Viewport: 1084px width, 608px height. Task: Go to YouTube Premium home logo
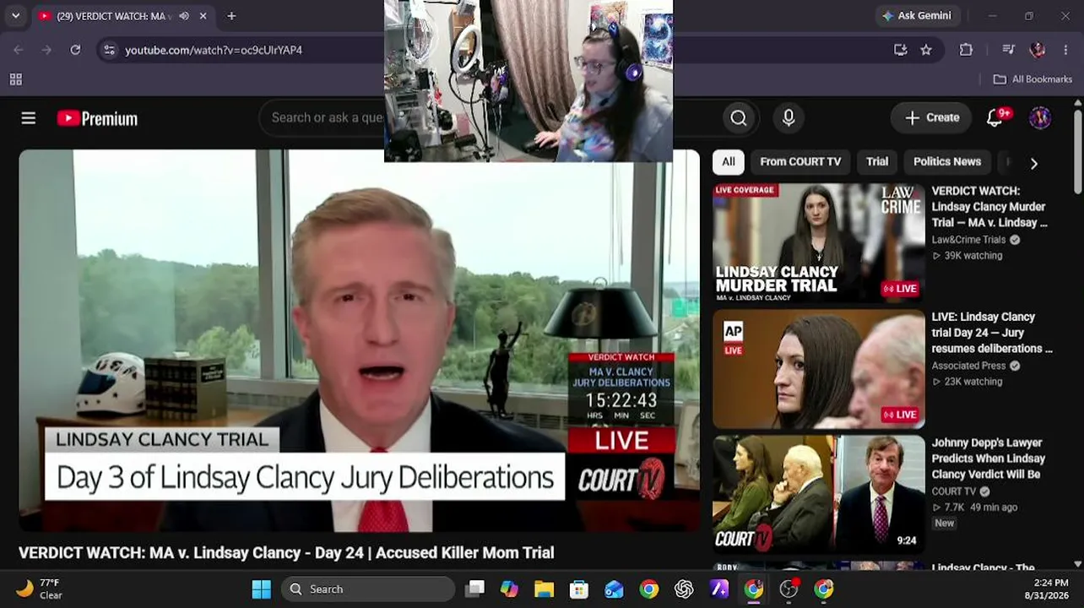tap(97, 118)
